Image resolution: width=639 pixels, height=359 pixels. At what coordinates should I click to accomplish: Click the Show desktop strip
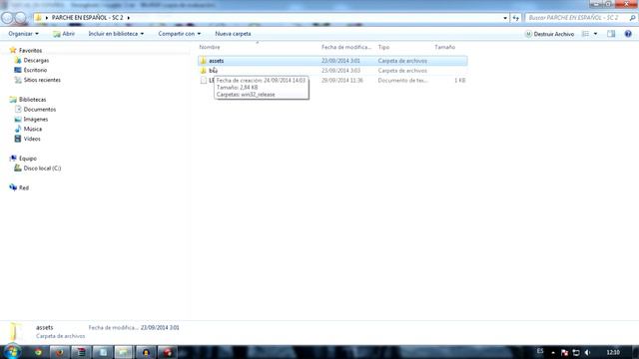[636, 352]
